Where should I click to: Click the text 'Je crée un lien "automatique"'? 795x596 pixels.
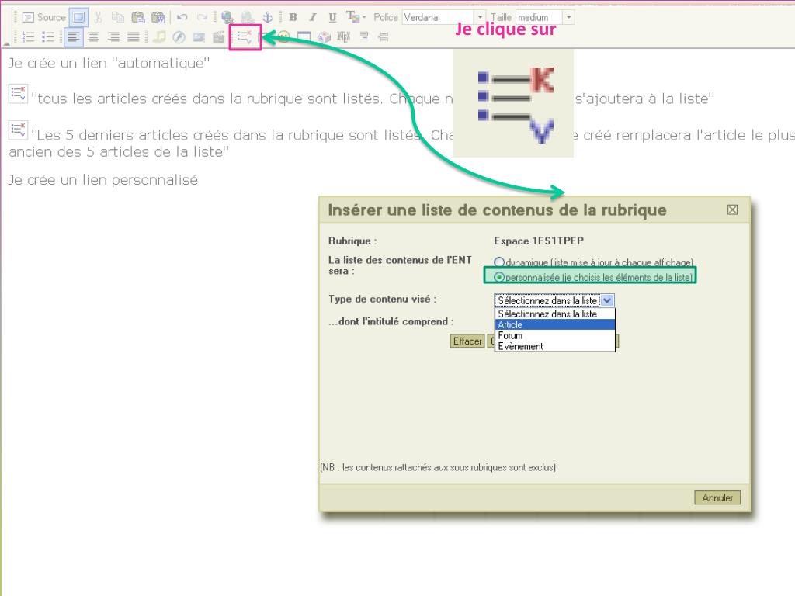click(109, 64)
